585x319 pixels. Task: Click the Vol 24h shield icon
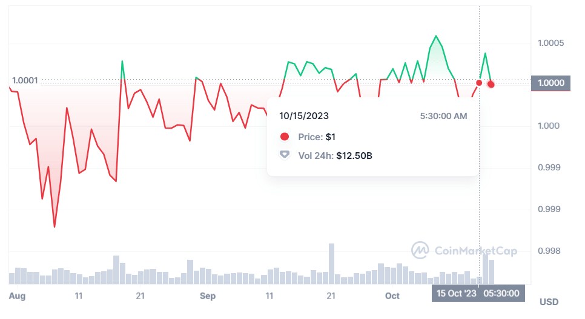(x=284, y=155)
